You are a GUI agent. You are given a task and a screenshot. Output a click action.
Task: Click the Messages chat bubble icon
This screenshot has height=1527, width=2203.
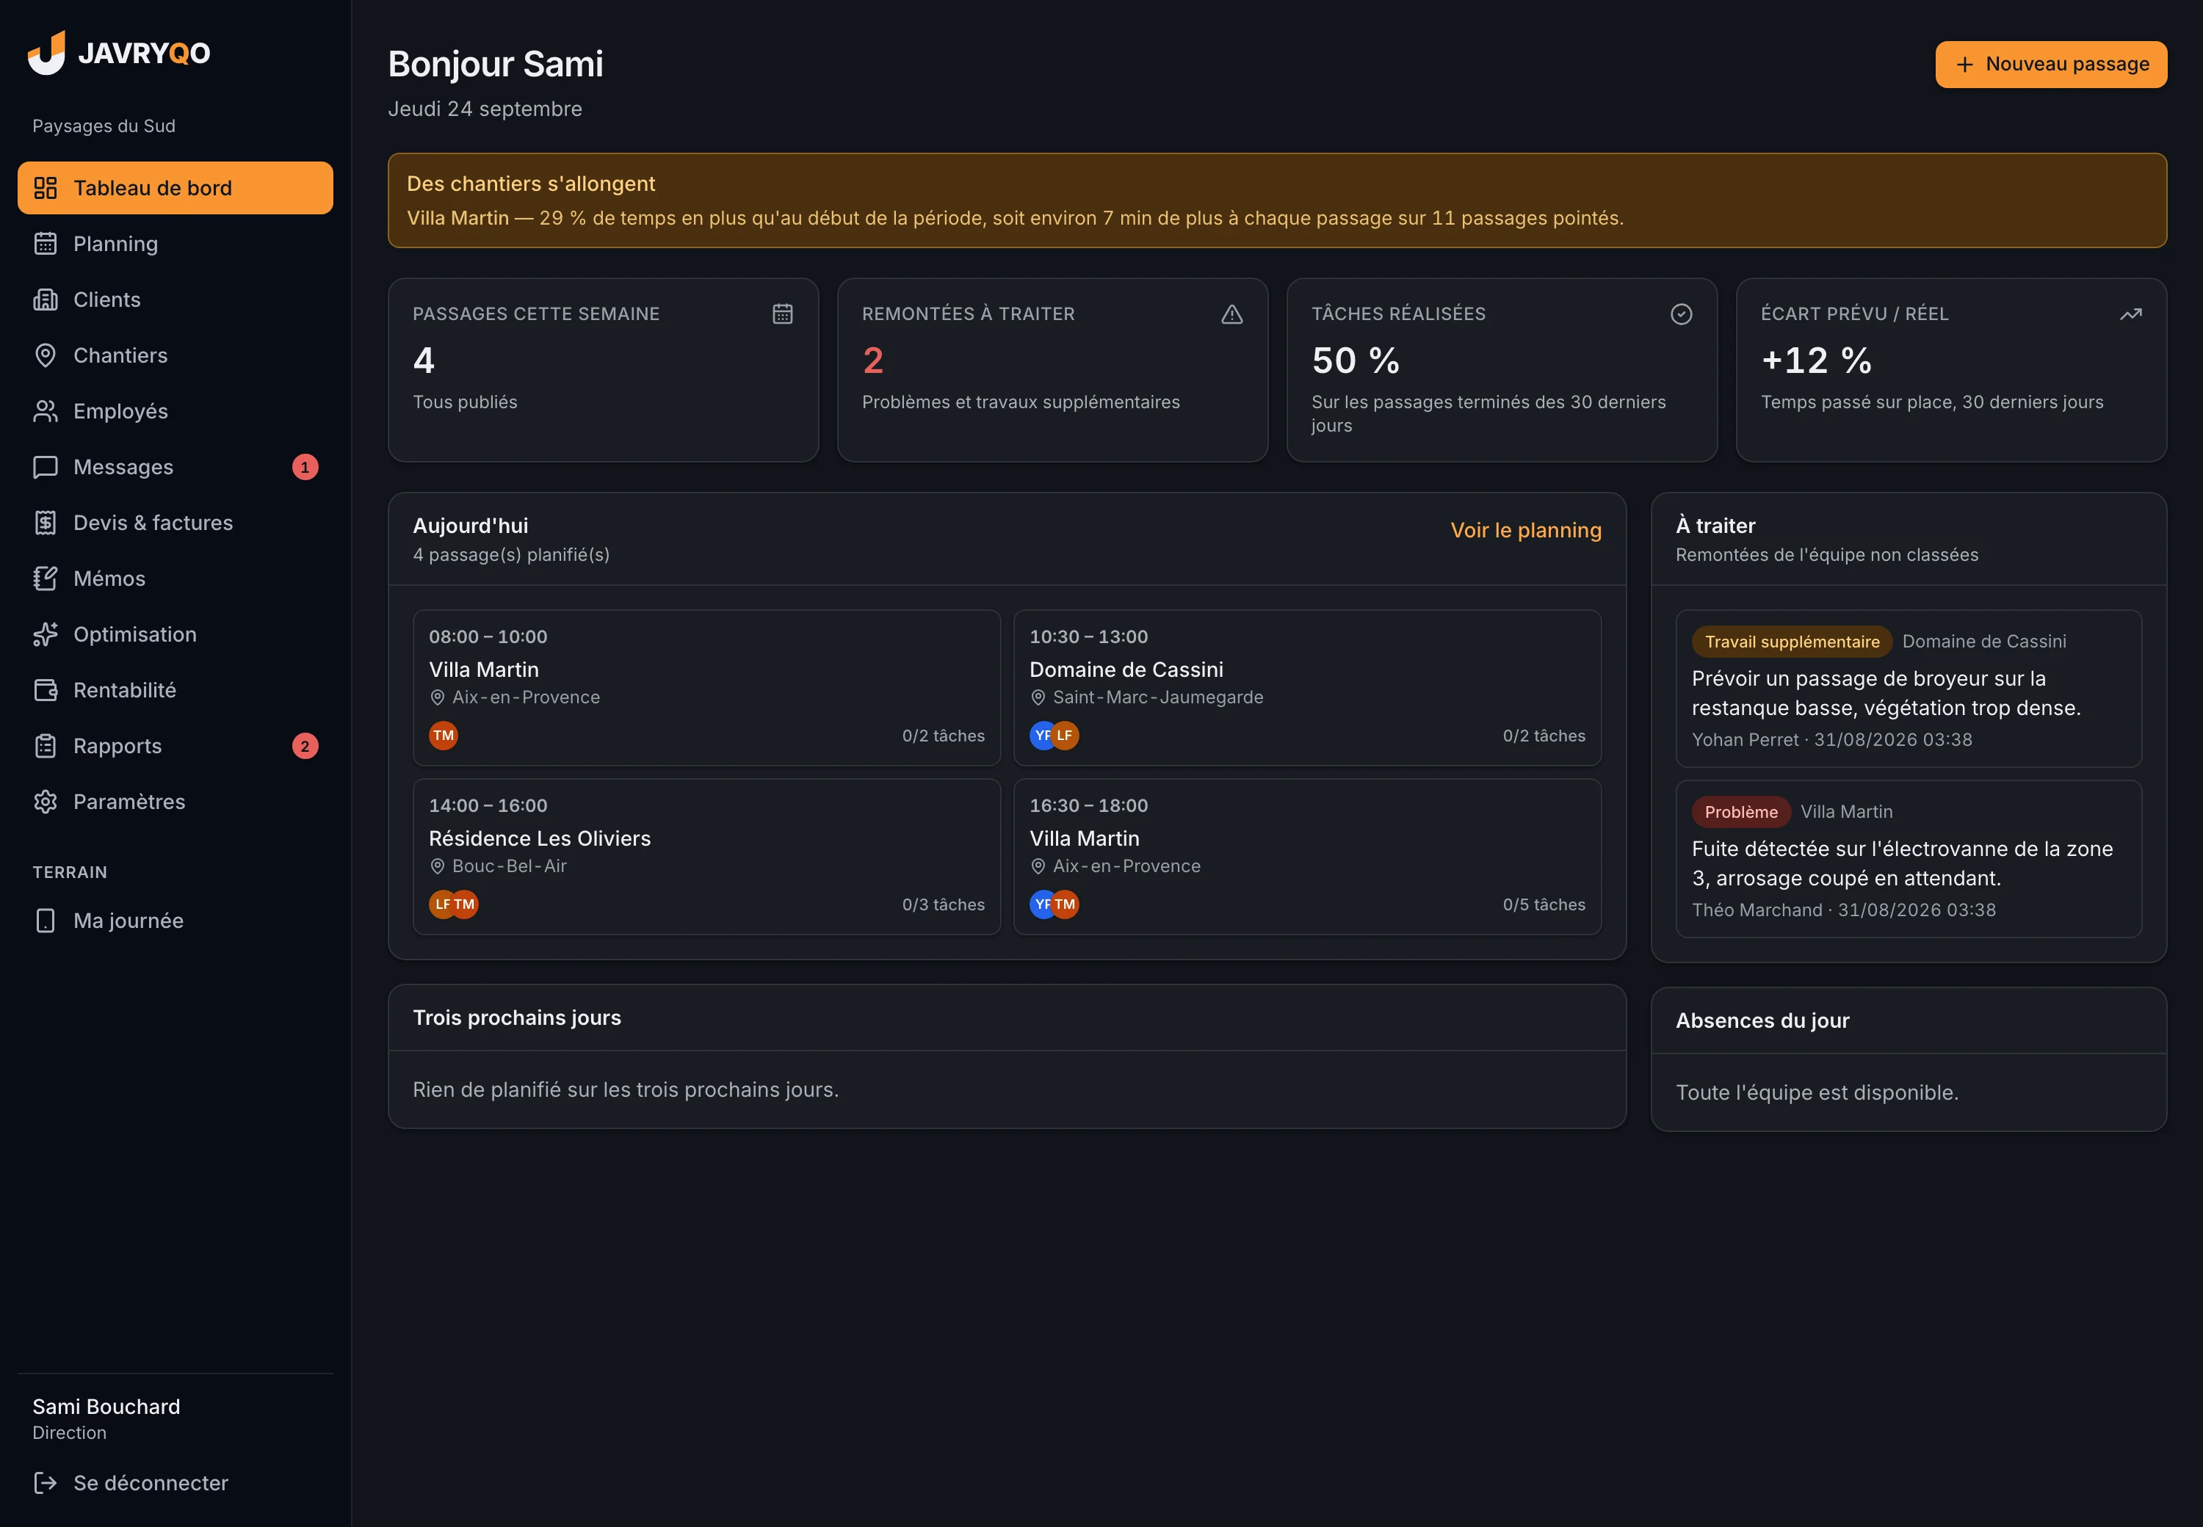point(45,467)
